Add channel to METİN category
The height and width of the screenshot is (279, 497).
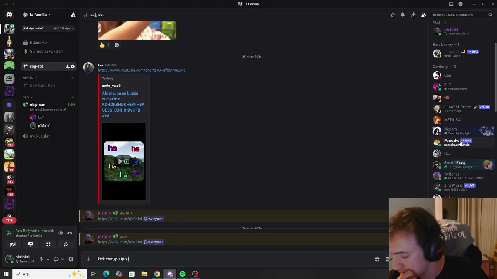73,78
